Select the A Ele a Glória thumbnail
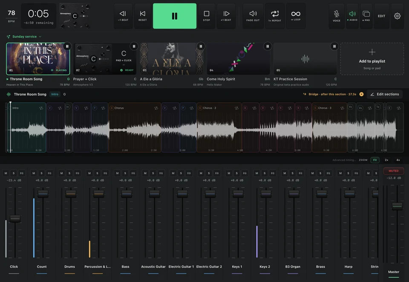409x282 pixels. click(172, 59)
